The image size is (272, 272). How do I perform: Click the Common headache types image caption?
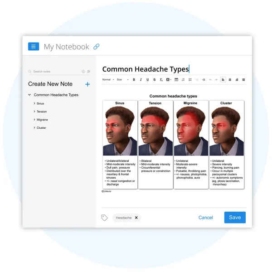(x=173, y=96)
